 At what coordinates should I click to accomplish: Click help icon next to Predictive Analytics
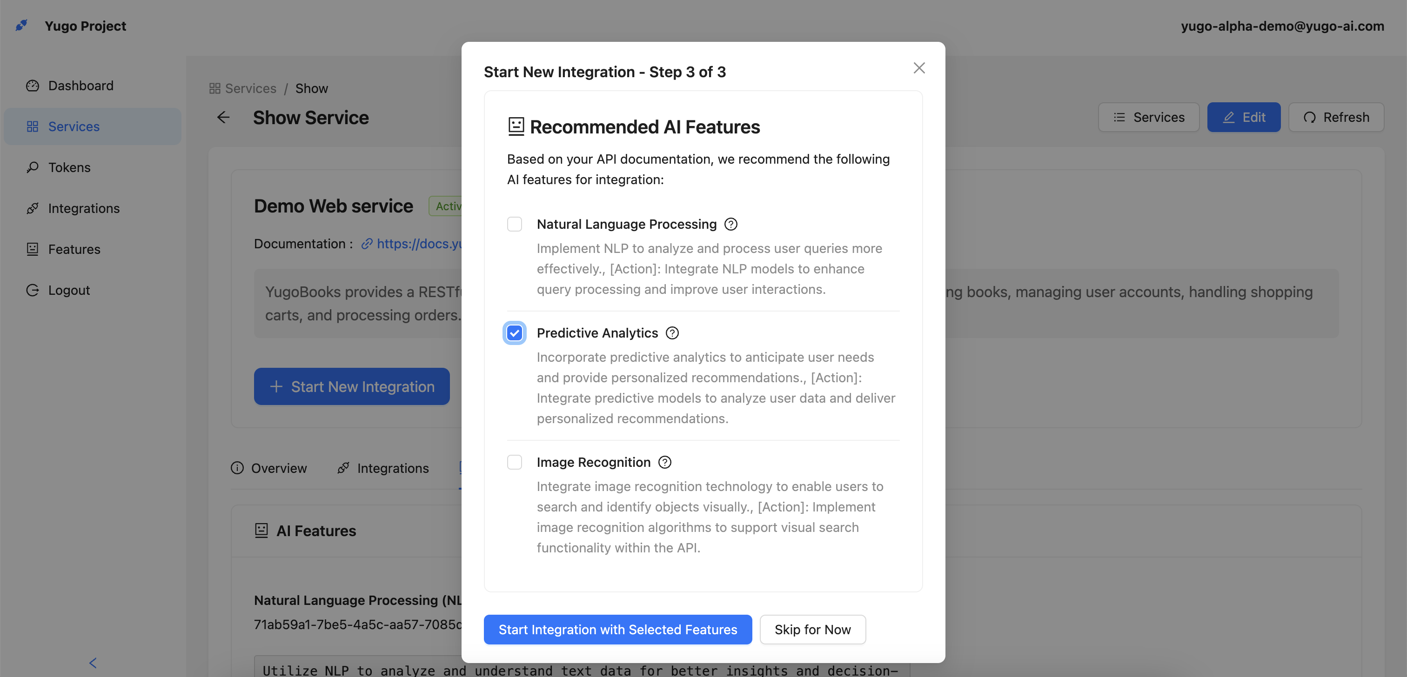click(x=672, y=333)
